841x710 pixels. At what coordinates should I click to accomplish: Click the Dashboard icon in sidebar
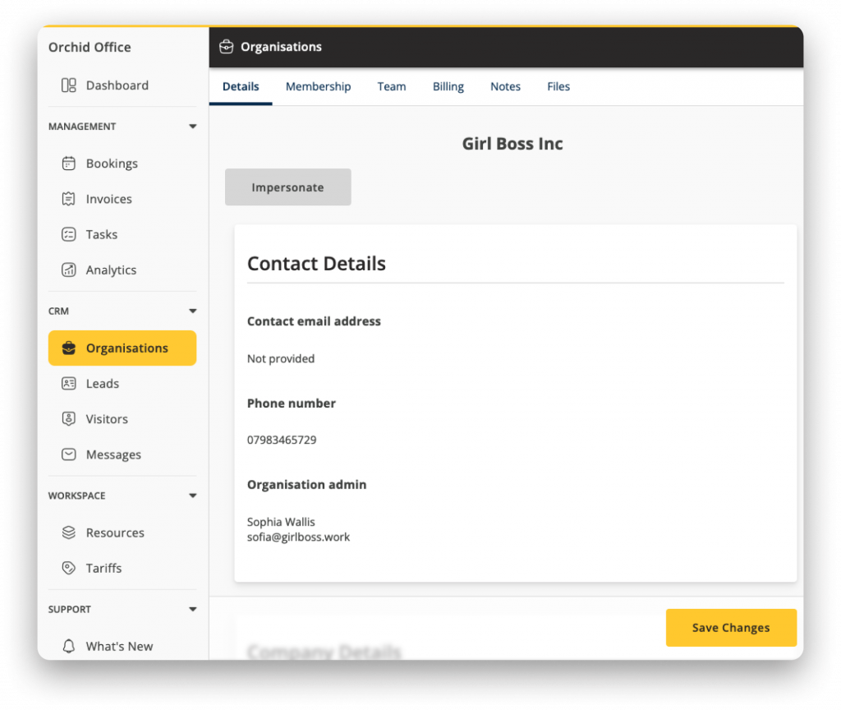click(69, 85)
